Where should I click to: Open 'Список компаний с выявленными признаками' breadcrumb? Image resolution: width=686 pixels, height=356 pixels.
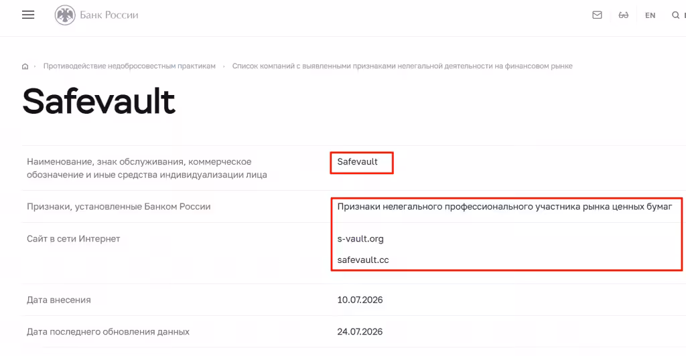coord(402,66)
